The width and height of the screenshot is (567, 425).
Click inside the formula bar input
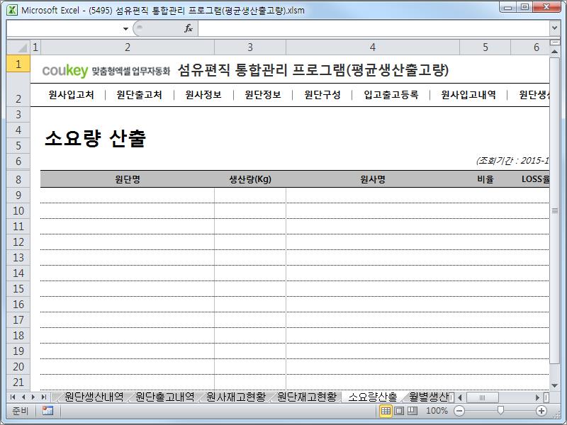(x=374, y=28)
